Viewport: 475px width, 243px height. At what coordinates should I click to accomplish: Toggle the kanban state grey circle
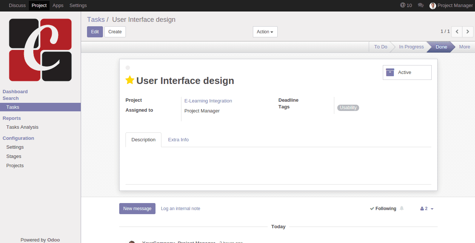point(128,68)
